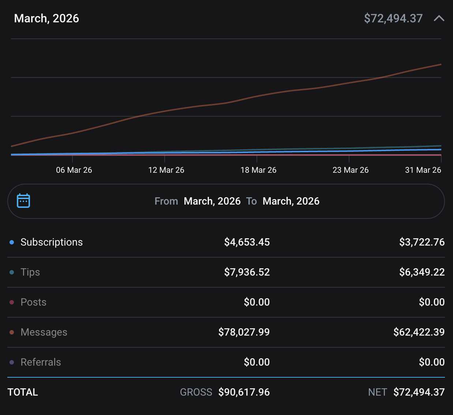Click the 12 Mar 26 axis label

point(166,170)
